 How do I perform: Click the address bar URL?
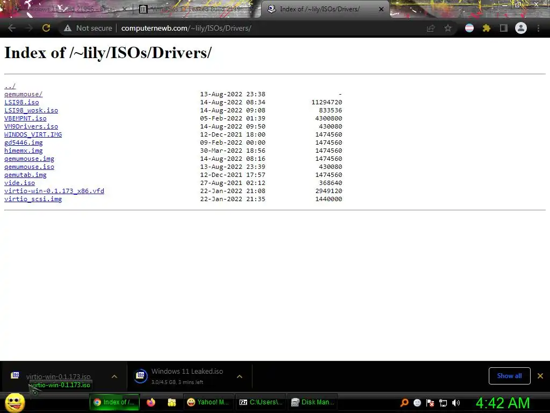point(186,28)
